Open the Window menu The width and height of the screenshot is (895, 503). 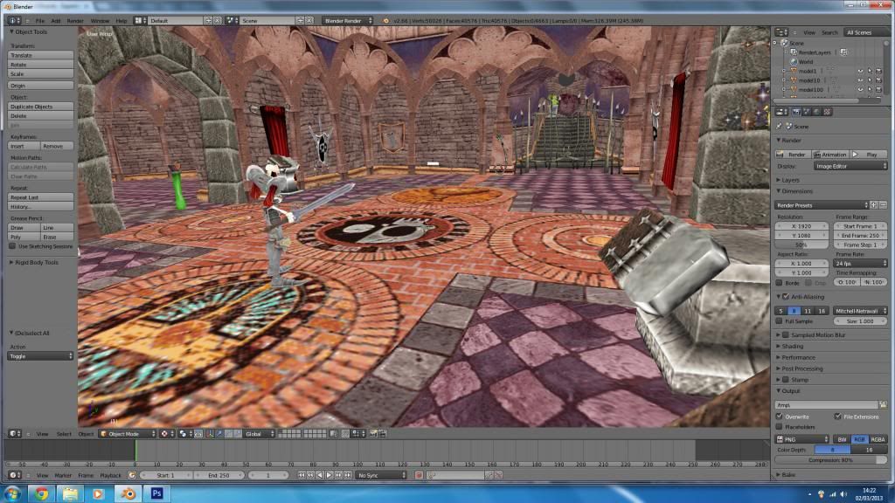[x=100, y=21]
